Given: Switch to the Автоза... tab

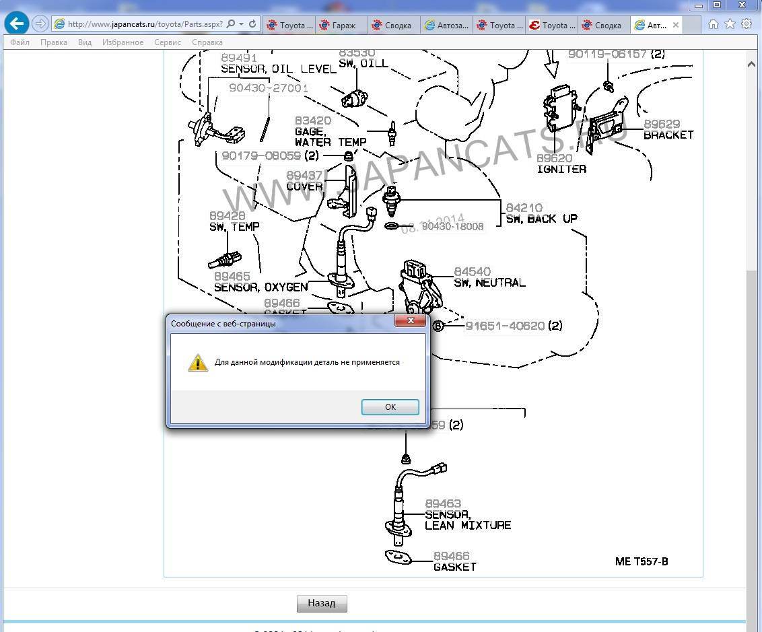Looking at the screenshot, I should tap(447, 26).
